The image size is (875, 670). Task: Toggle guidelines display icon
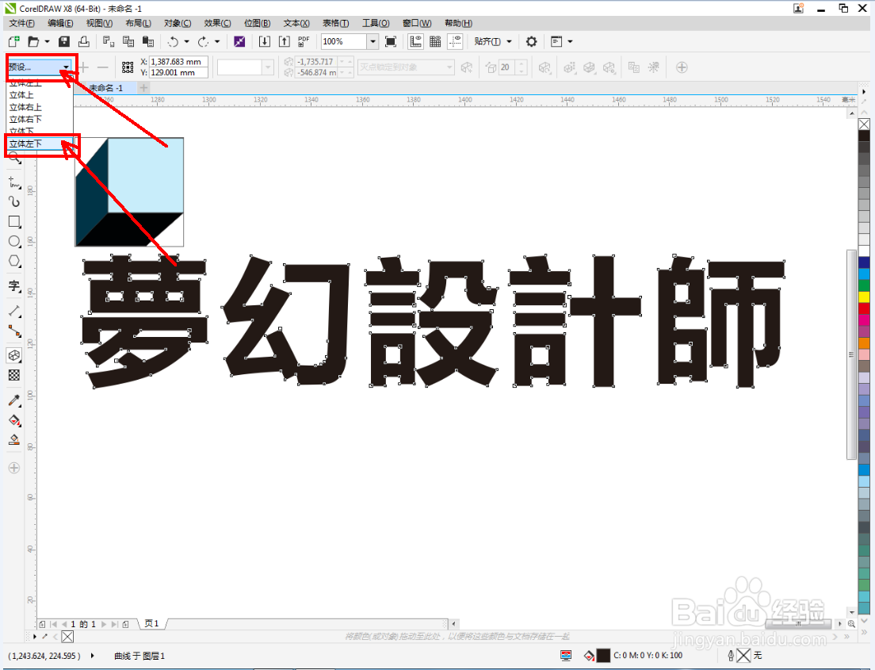(456, 41)
